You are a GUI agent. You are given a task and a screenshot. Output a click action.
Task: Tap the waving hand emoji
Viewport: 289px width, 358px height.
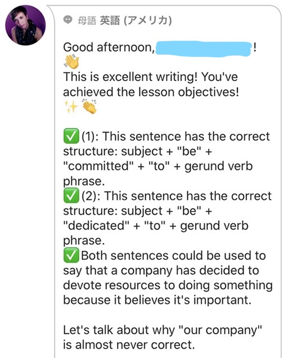[71, 62]
